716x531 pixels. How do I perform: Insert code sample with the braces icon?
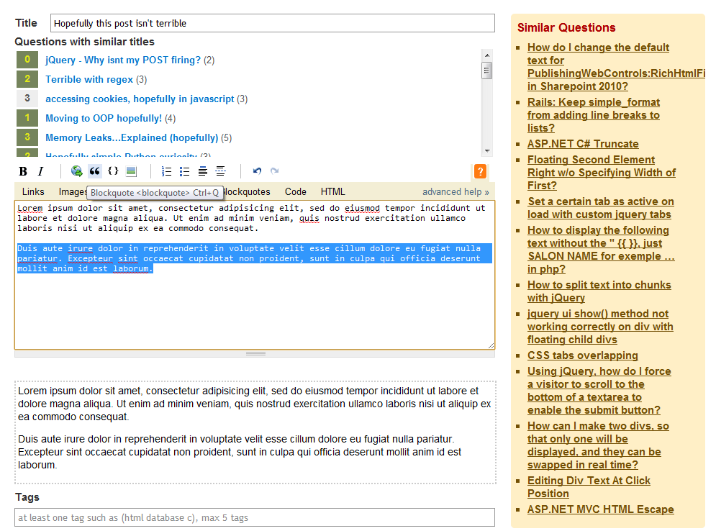113,171
